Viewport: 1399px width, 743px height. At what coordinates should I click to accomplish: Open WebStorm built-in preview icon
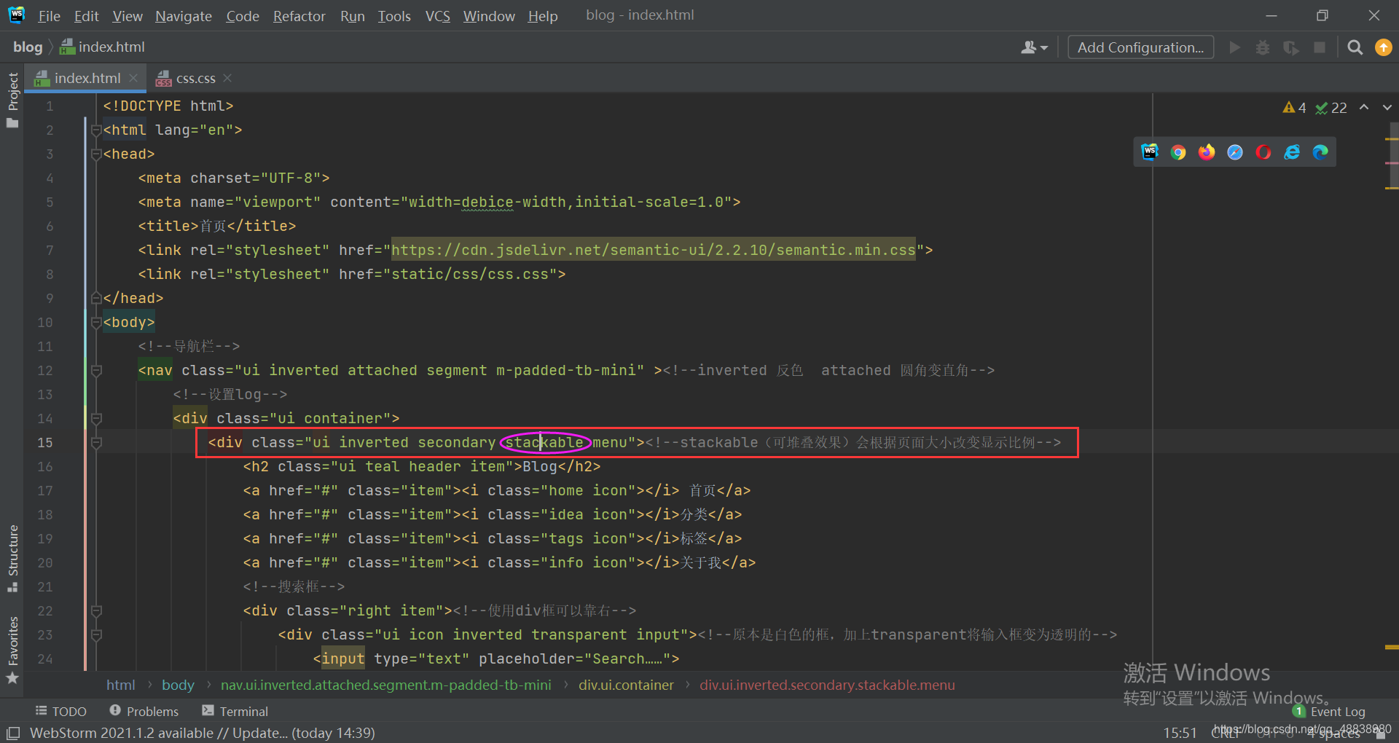(1150, 152)
